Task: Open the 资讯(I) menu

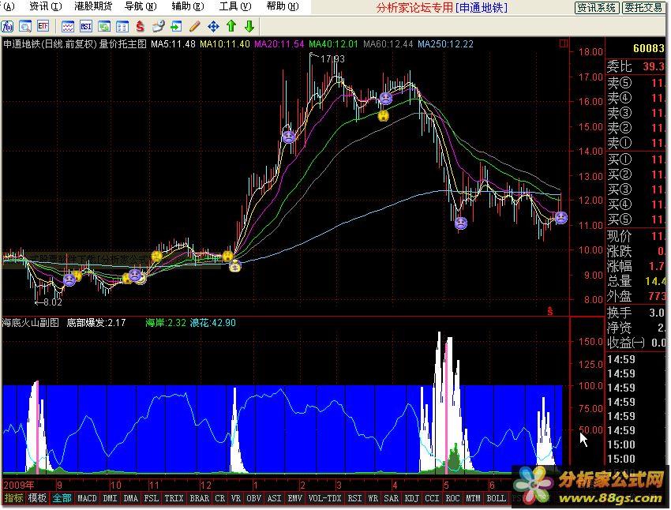Action: (45, 6)
